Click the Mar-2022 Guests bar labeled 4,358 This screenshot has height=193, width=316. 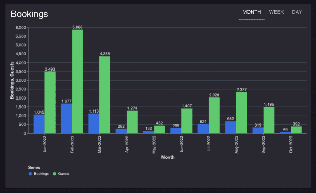pyautogui.click(x=105, y=95)
